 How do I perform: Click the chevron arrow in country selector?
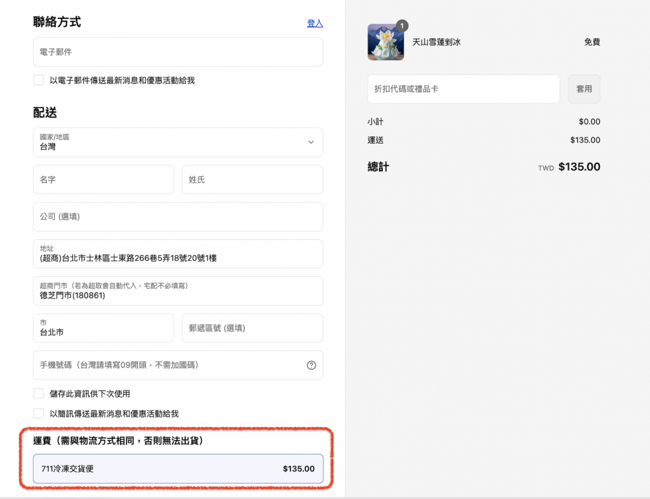click(311, 142)
